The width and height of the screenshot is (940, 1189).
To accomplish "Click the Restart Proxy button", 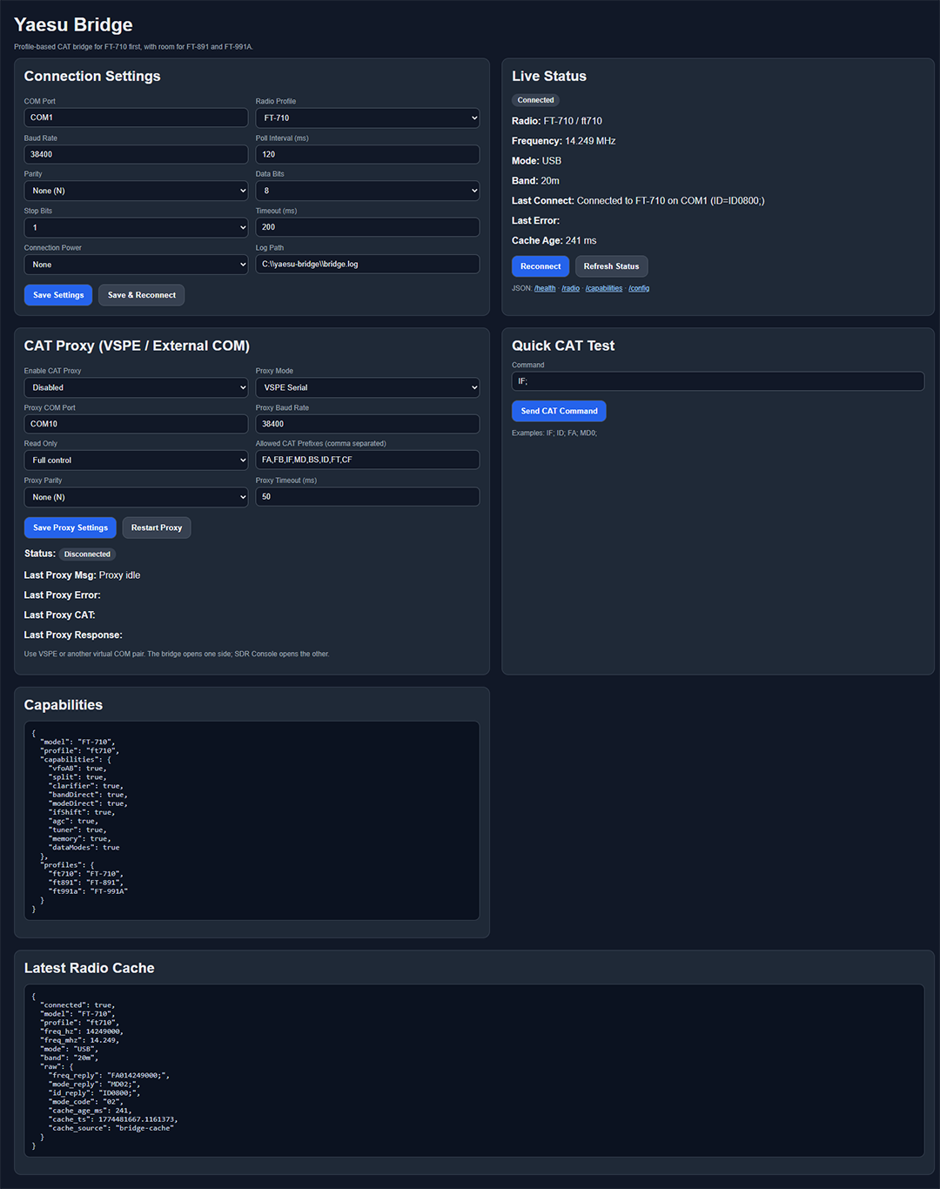I will pos(157,527).
